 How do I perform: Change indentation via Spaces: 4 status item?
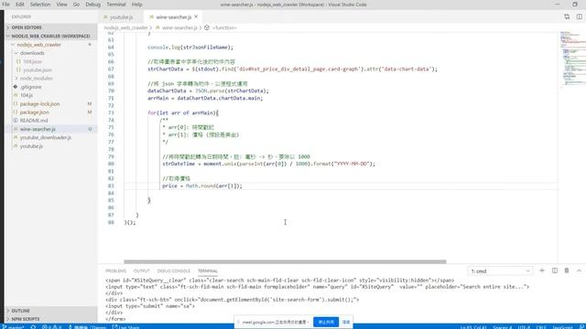[x=502, y=327]
